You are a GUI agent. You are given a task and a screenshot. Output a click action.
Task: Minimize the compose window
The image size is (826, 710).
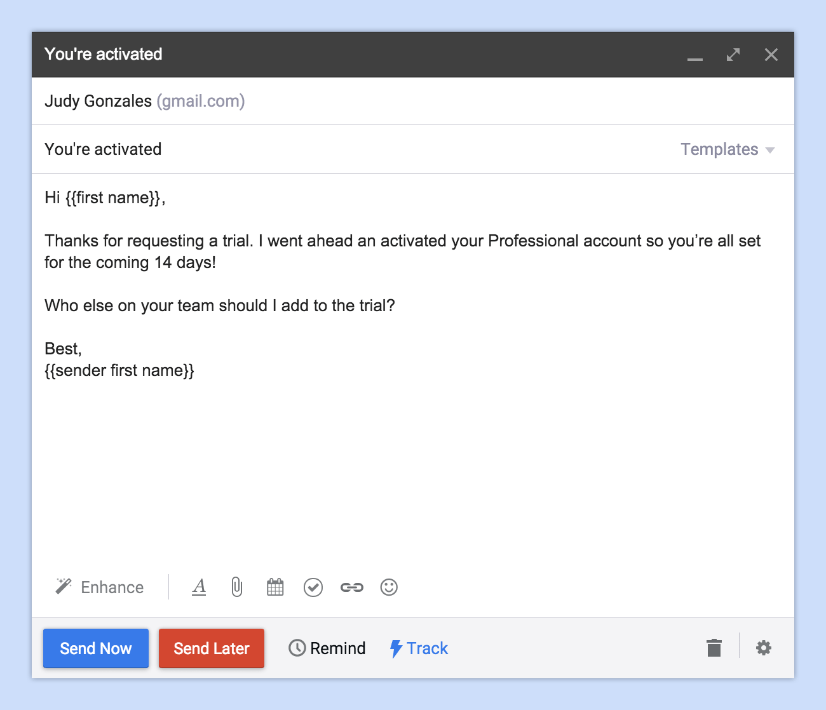(x=695, y=56)
